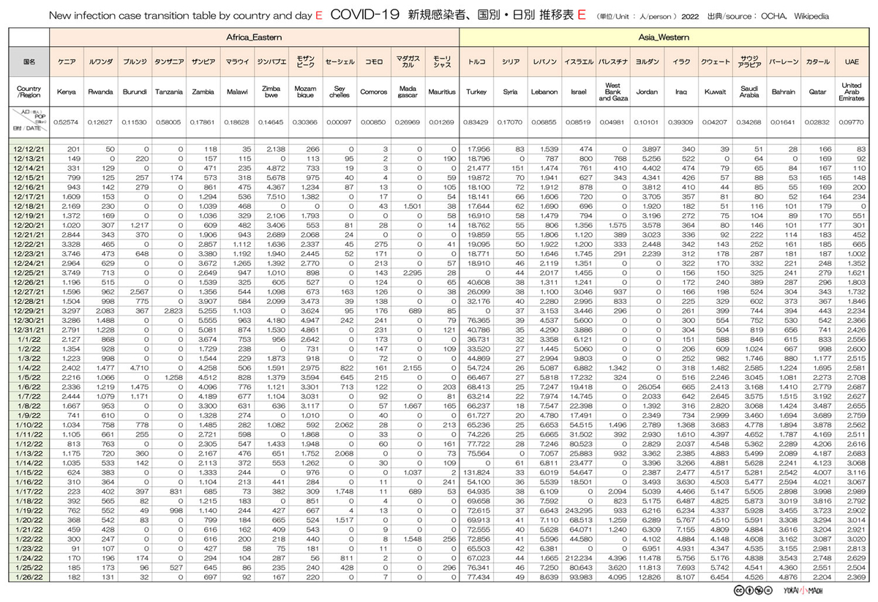Click the Madagascar column header
Image resolution: width=878 pixels, height=602 pixels.
(407, 92)
